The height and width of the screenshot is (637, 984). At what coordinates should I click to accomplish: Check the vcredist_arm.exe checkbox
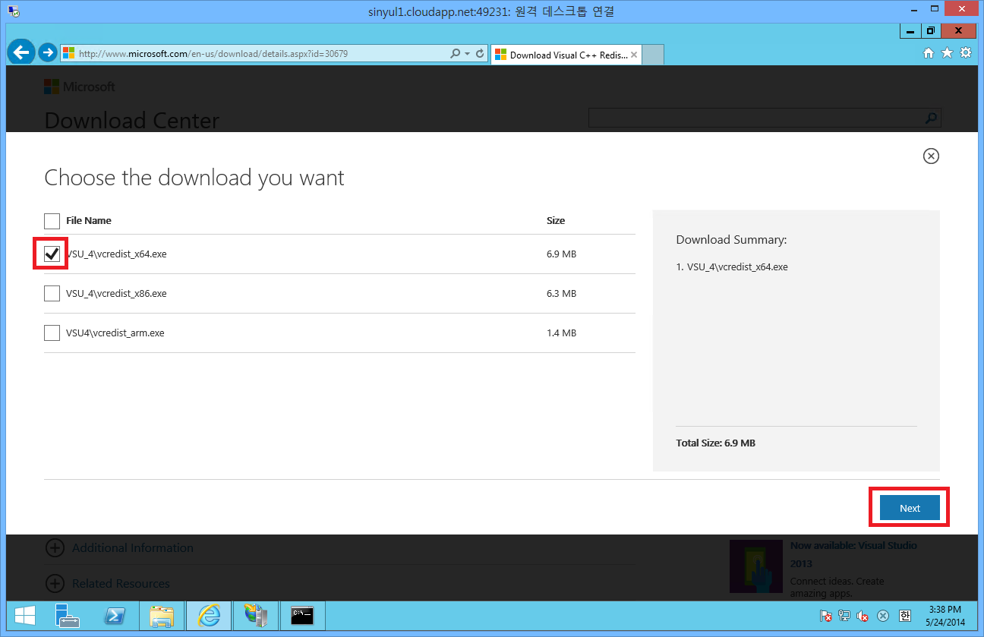[52, 333]
